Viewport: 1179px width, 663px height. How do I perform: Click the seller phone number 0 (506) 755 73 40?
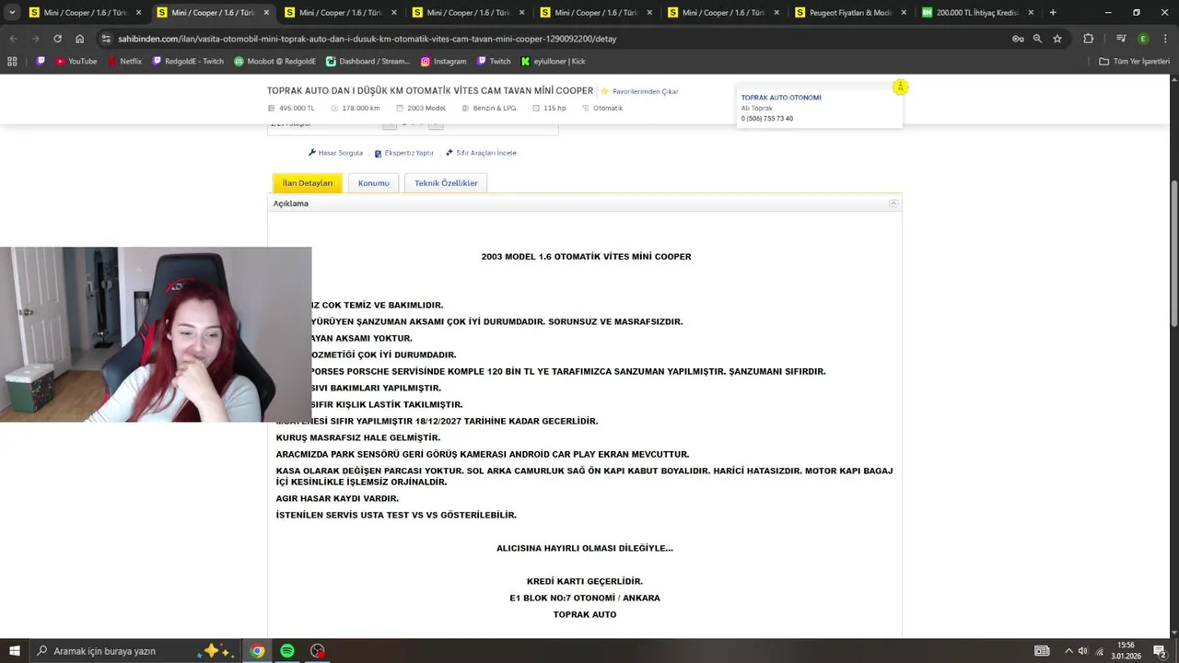pyautogui.click(x=766, y=119)
